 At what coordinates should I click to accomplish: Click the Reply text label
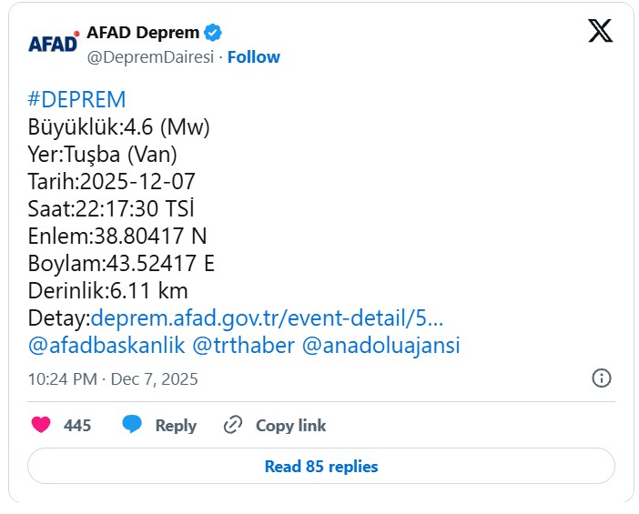pos(176,425)
